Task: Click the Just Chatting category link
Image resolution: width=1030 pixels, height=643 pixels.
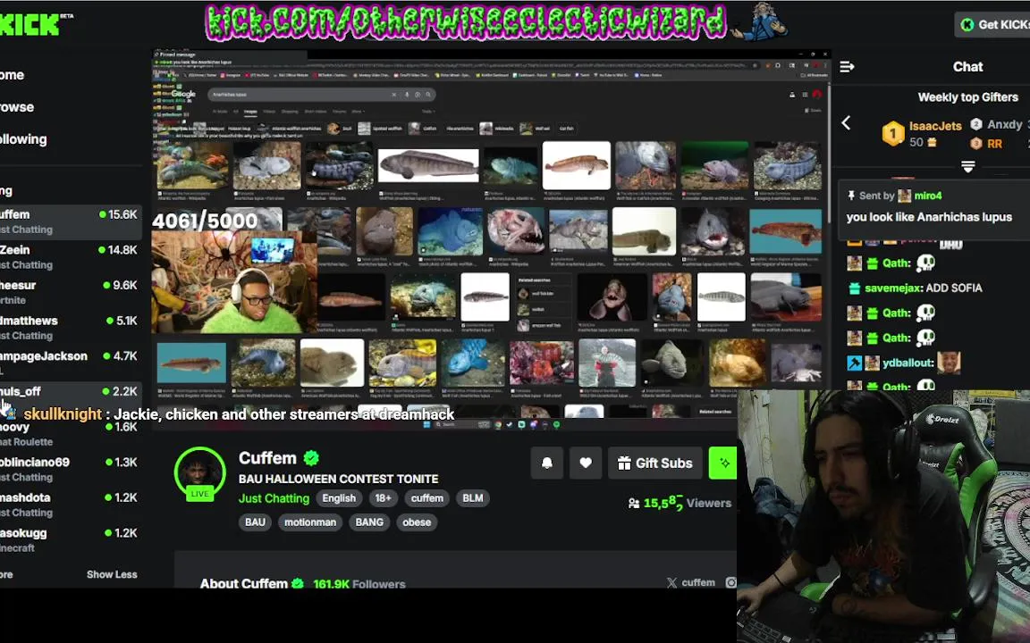Action: (x=274, y=498)
